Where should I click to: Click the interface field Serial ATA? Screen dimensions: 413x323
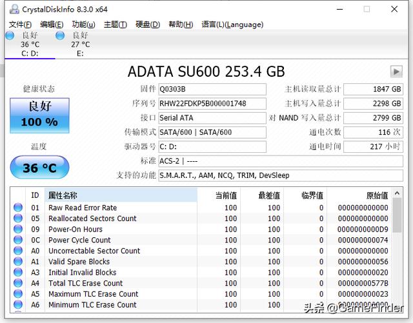(212, 118)
